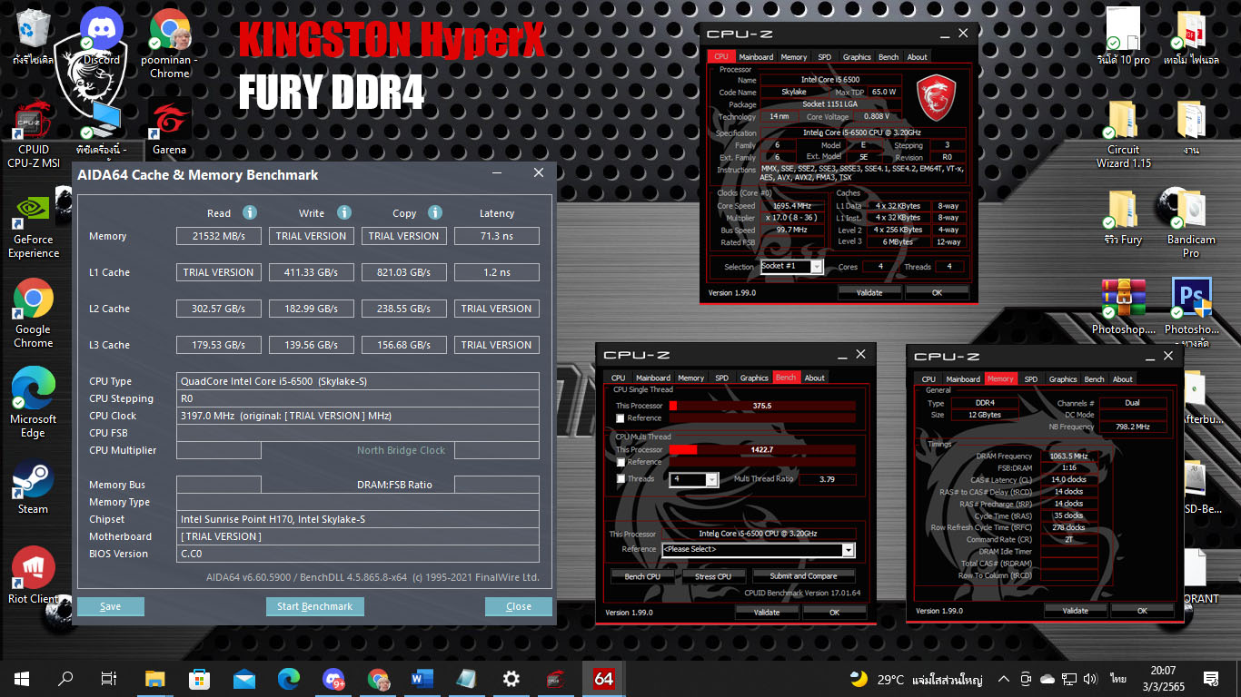Open the Garena desktop shortcut
The image size is (1241, 697).
(169, 127)
